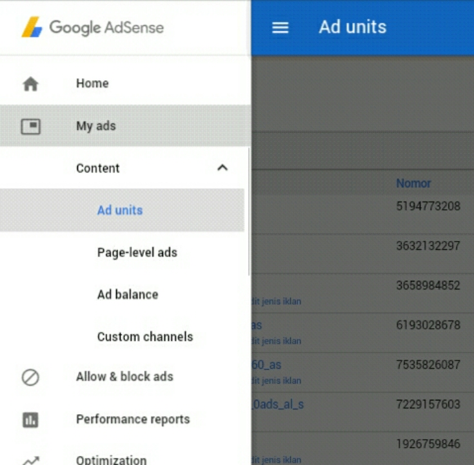Click the Optimization trend icon
474x465 pixels.
click(x=31, y=460)
